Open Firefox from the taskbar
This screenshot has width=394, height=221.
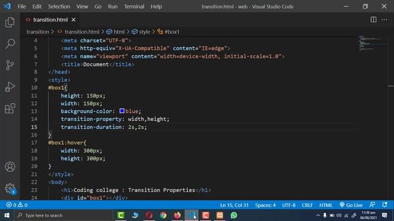(x=177, y=215)
